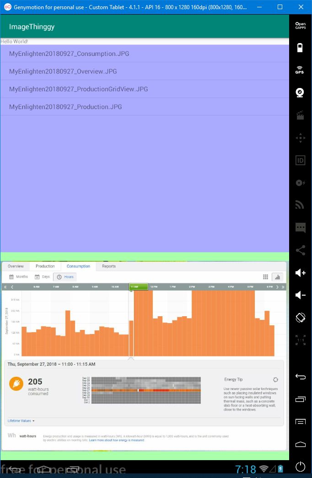The width and height of the screenshot is (312, 478).
Task: Open the remote control arrows widget
Action: 300,138
